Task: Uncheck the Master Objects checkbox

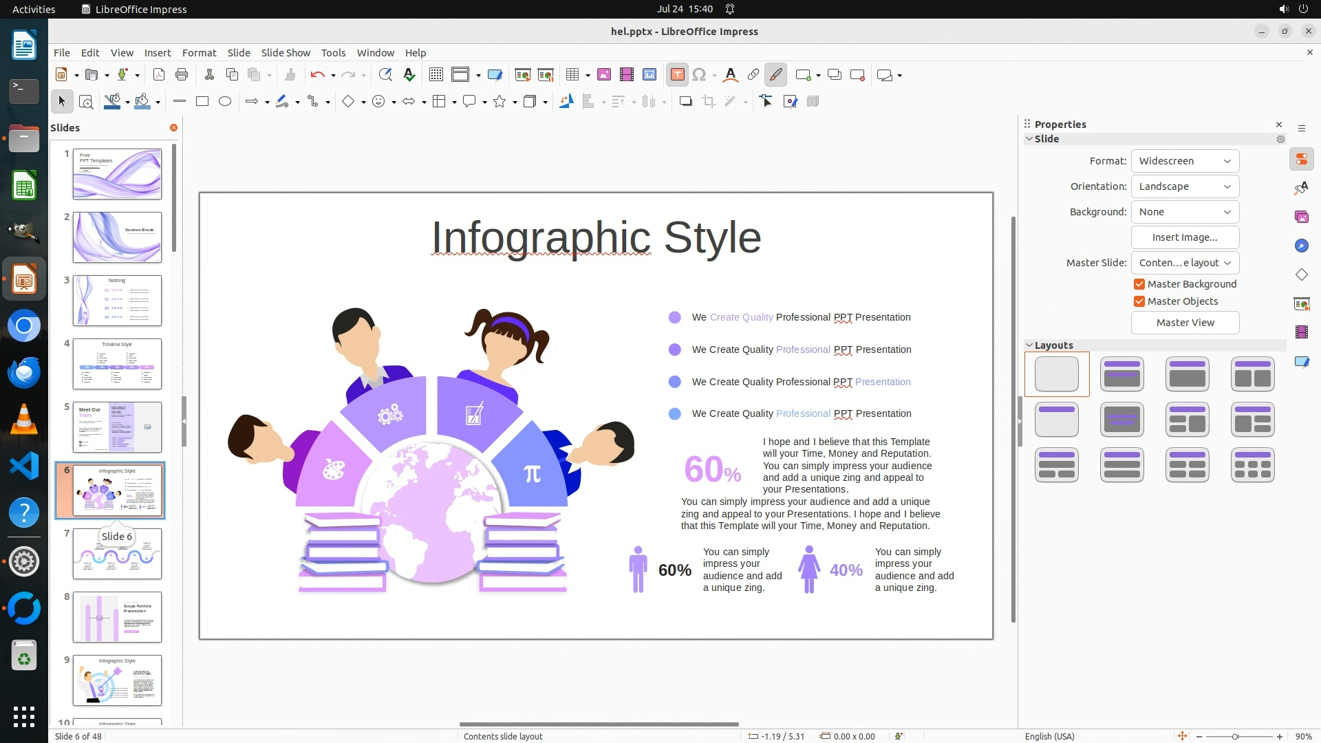Action: (x=1139, y=301)
